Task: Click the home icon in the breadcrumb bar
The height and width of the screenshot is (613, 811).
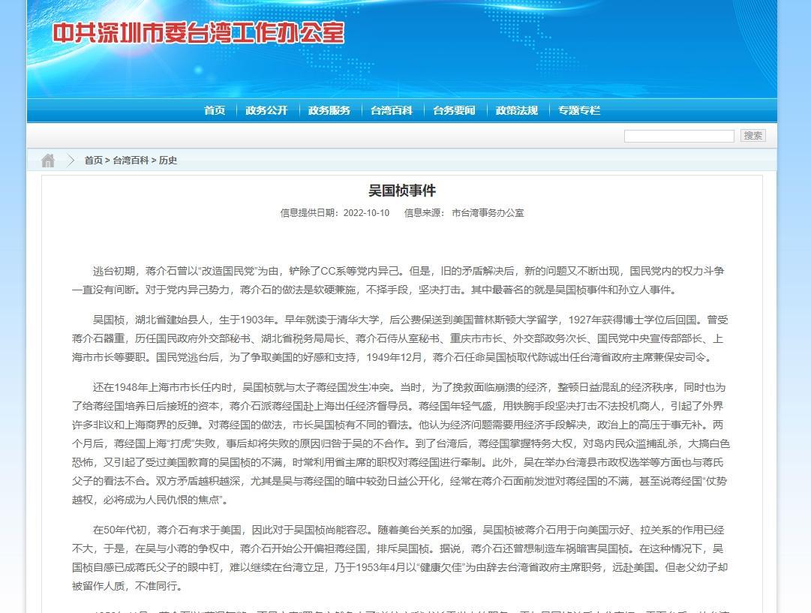Action: [48, 161]
